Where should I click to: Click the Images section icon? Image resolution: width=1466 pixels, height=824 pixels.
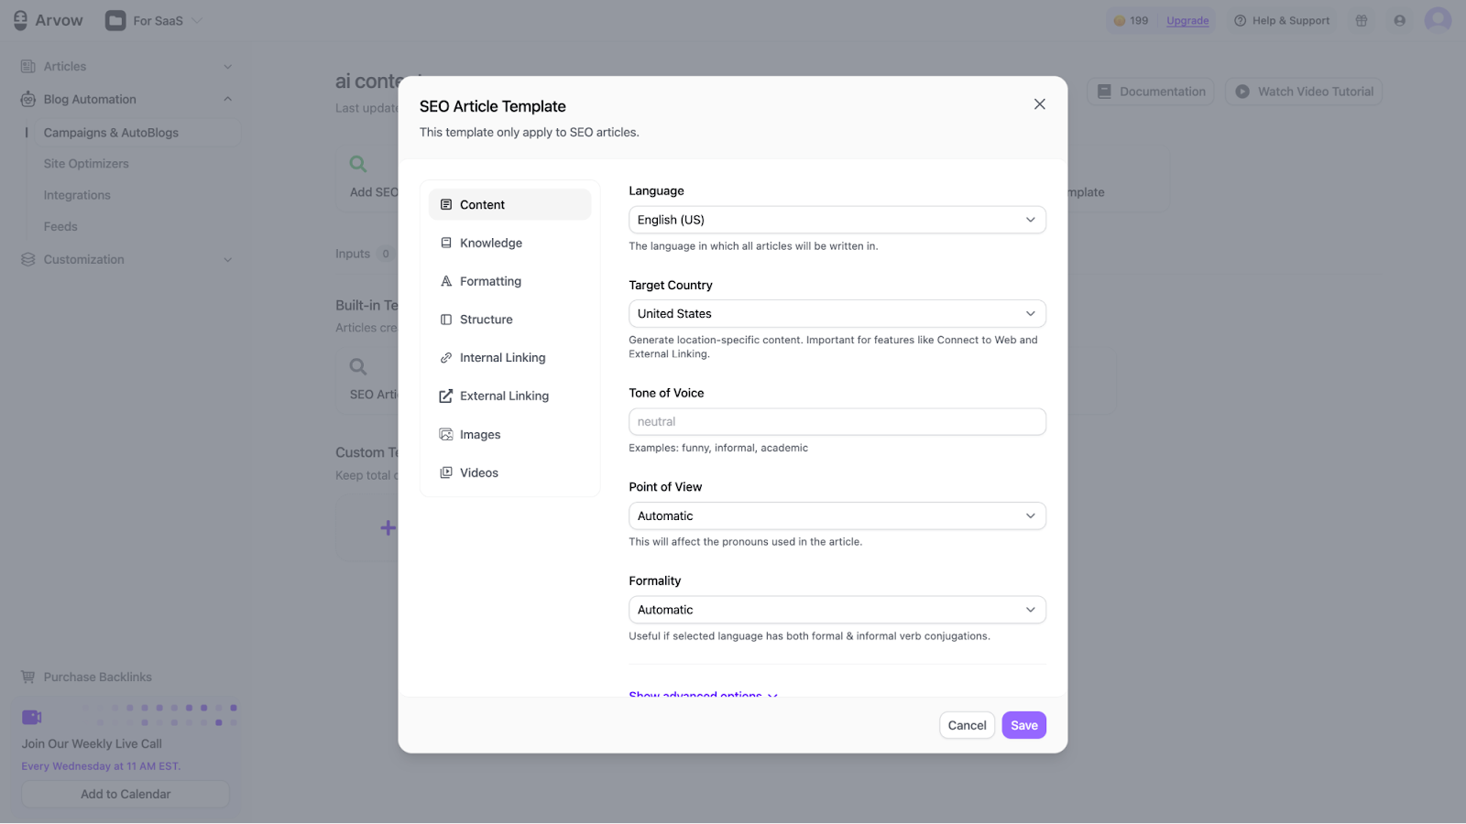tap(445, 434)
